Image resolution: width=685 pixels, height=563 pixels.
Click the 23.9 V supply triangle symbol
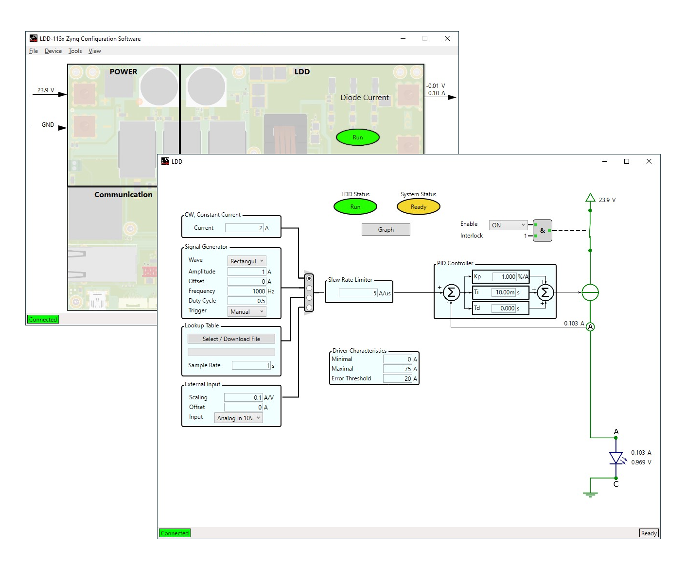590,197
